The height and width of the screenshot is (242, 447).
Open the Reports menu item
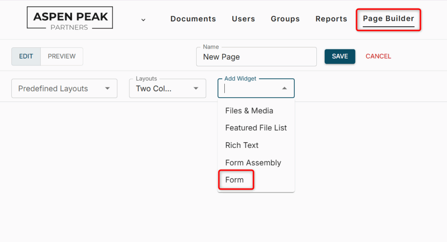pyautogui.click(x=331, y=19)
